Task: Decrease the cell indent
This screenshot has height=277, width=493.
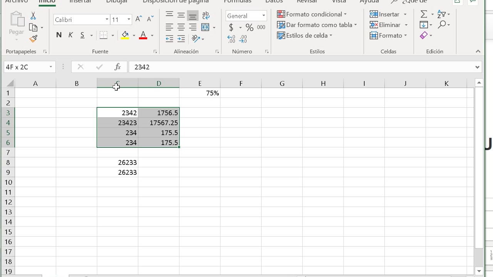Action: coord(169,38)
